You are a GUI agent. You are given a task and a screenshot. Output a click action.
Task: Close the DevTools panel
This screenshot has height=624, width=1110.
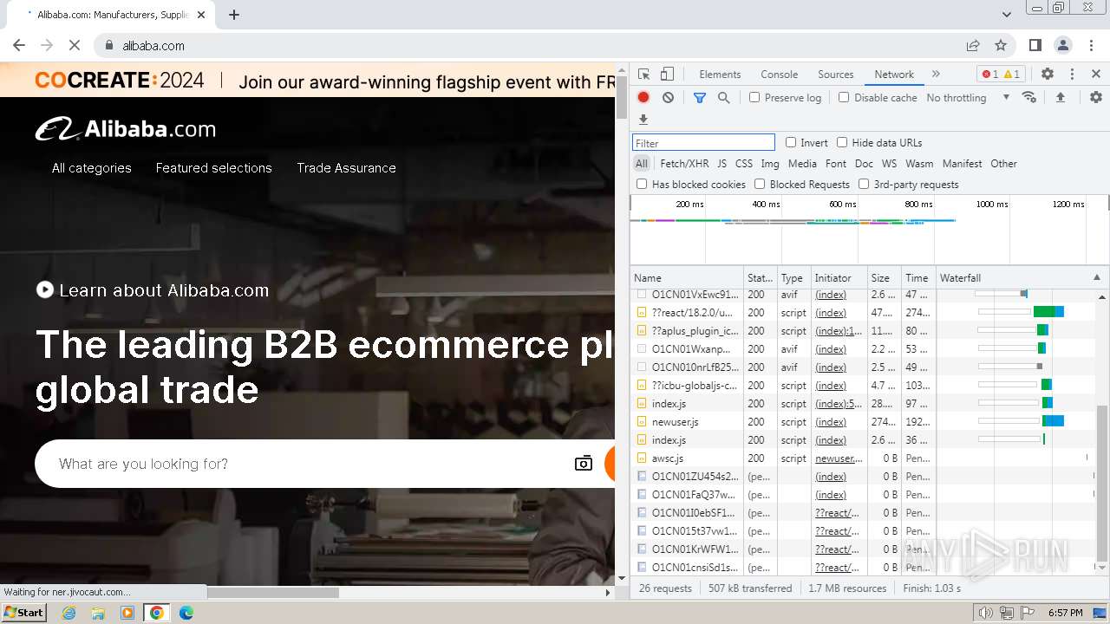(1096, 75)
